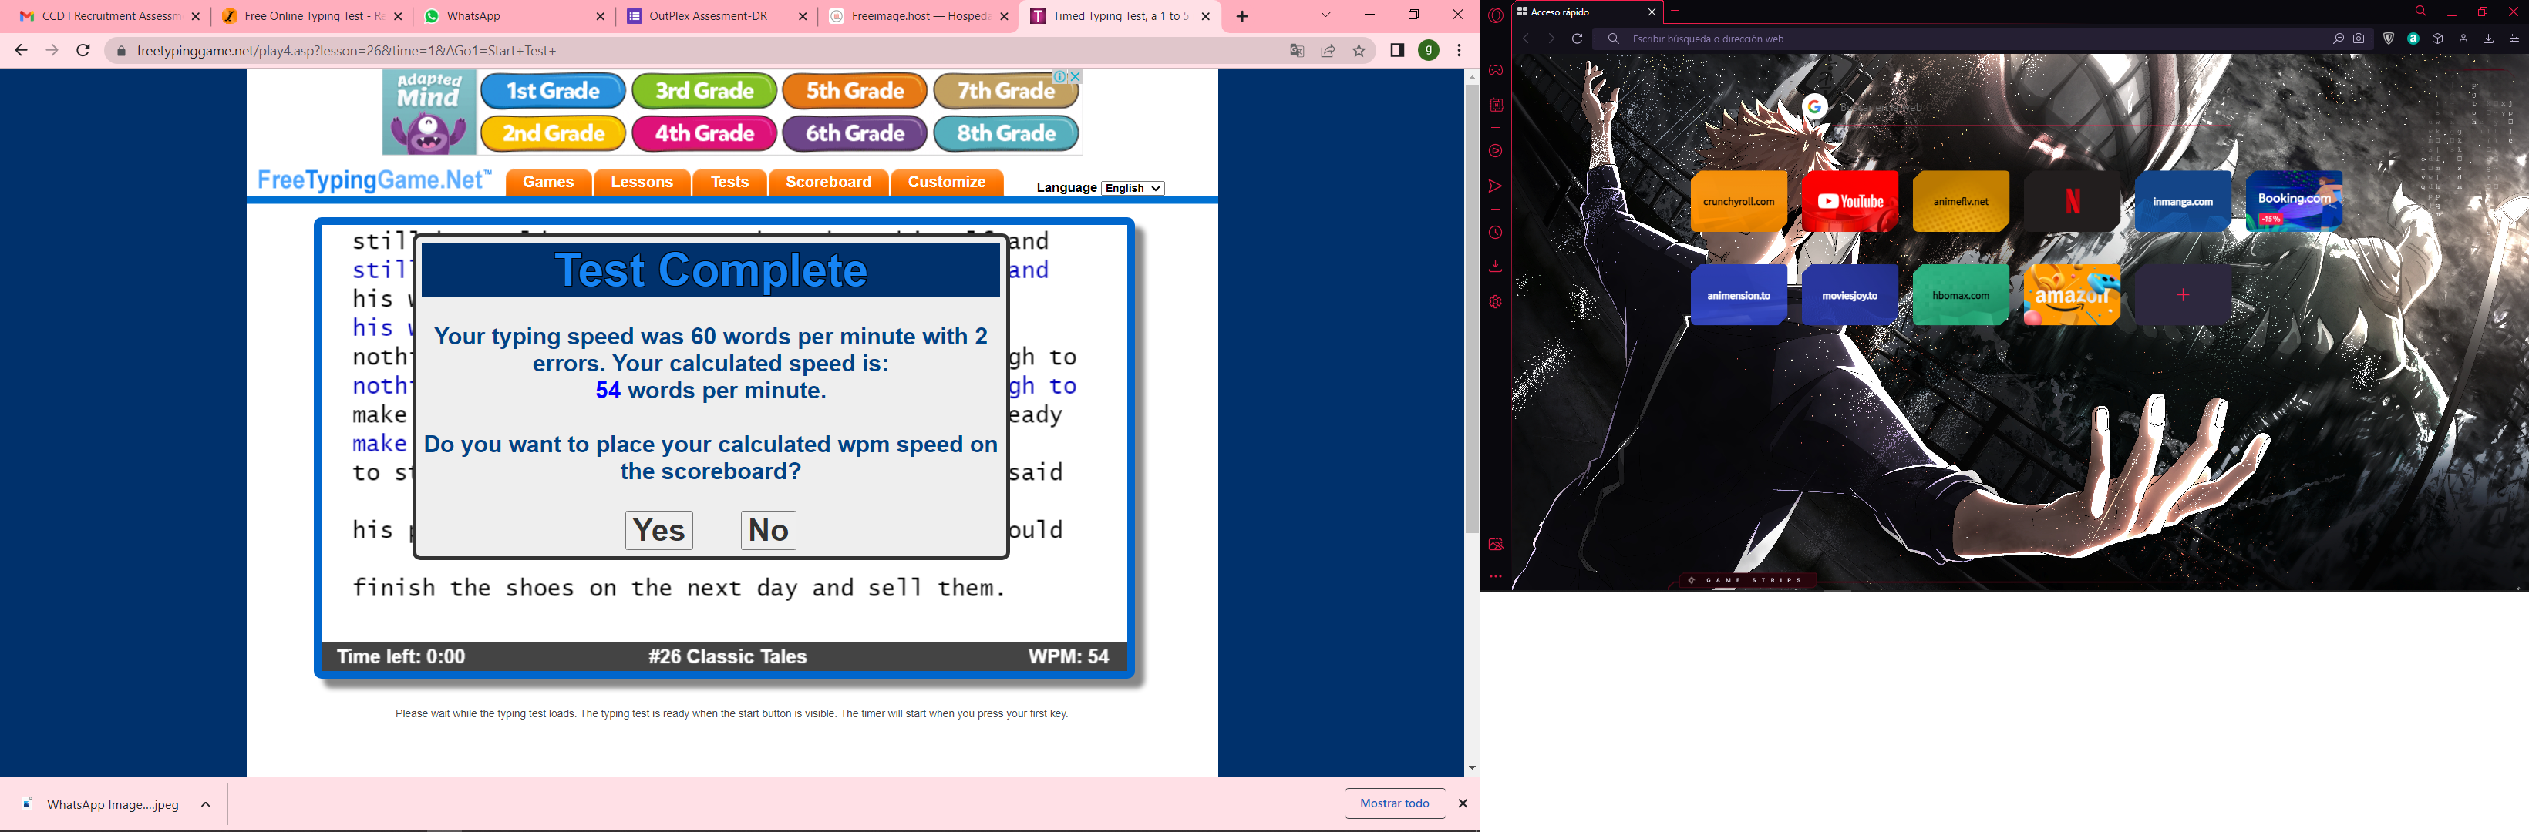Viewport: 2529px width, 832px height.
Task: Open the YouTube speed dial tile
Action: [1850, 202]
